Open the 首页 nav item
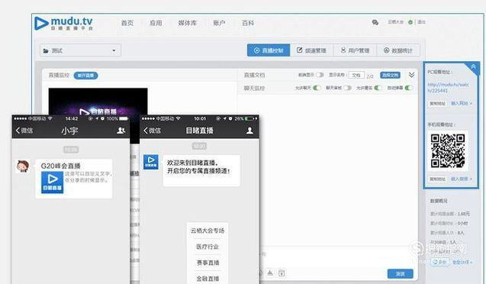 coord(127,23)
